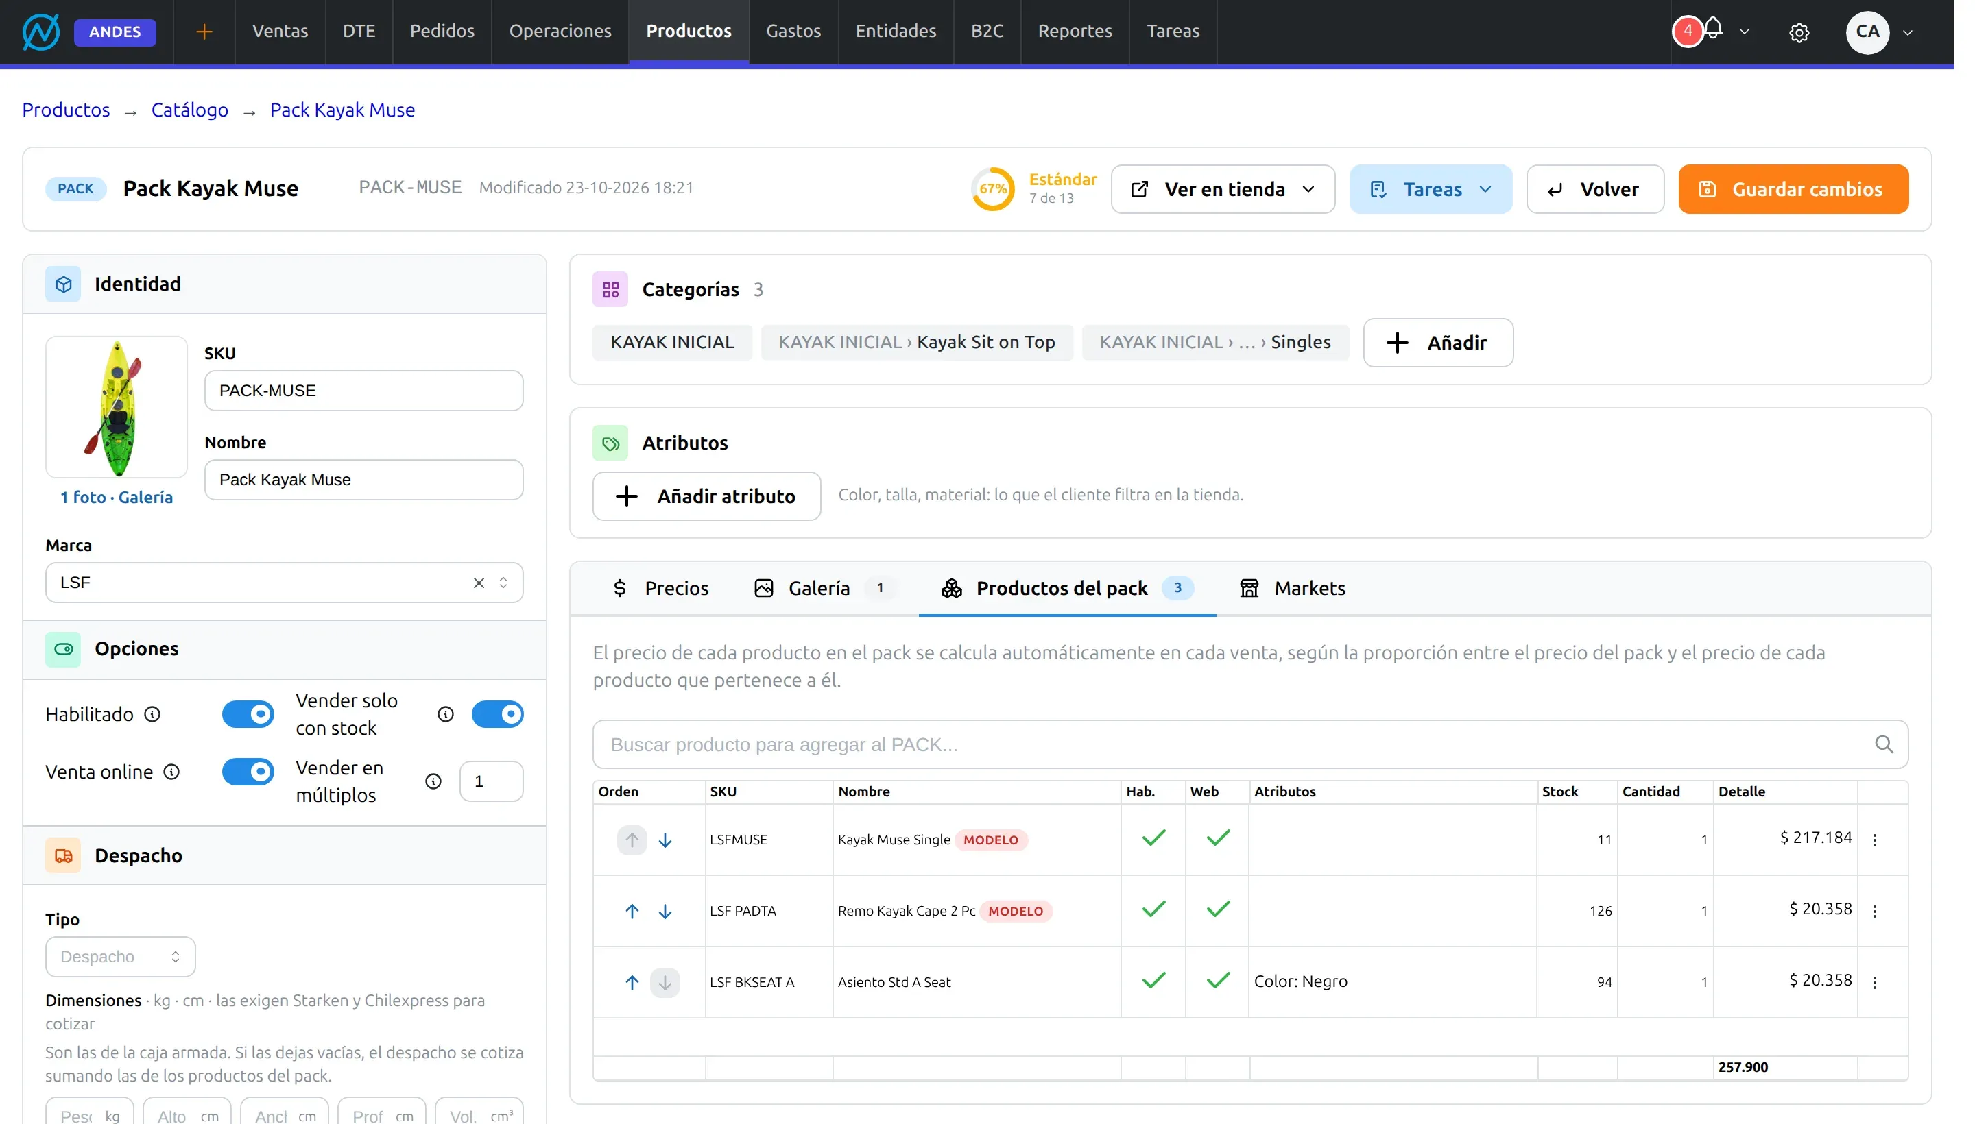Move LSF BKSEAT A row up with the arrow
The width and height of the screenshot is (1975, 1124).
pyautogui.click(x=632, y=982)
